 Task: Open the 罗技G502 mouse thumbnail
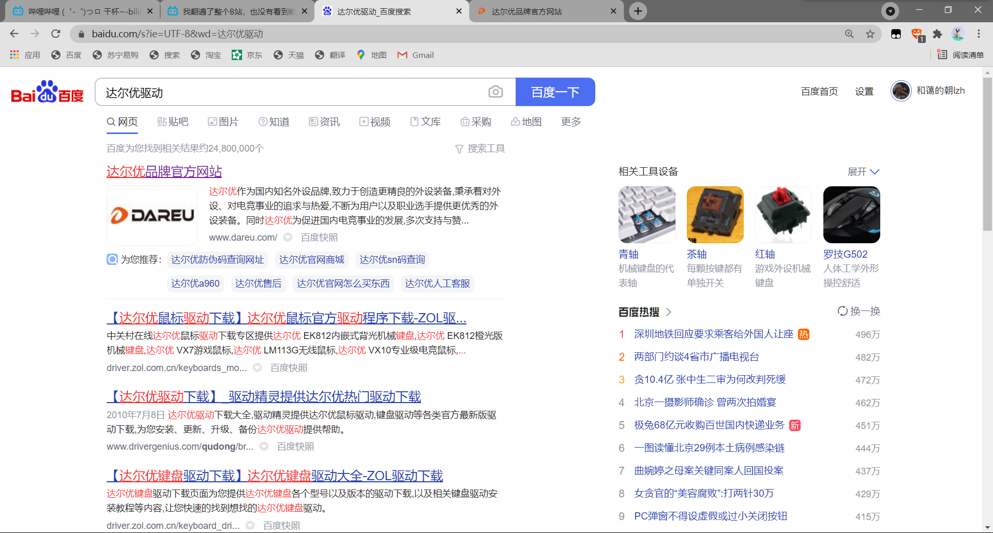pyautogui.click(x=852, y=215)
